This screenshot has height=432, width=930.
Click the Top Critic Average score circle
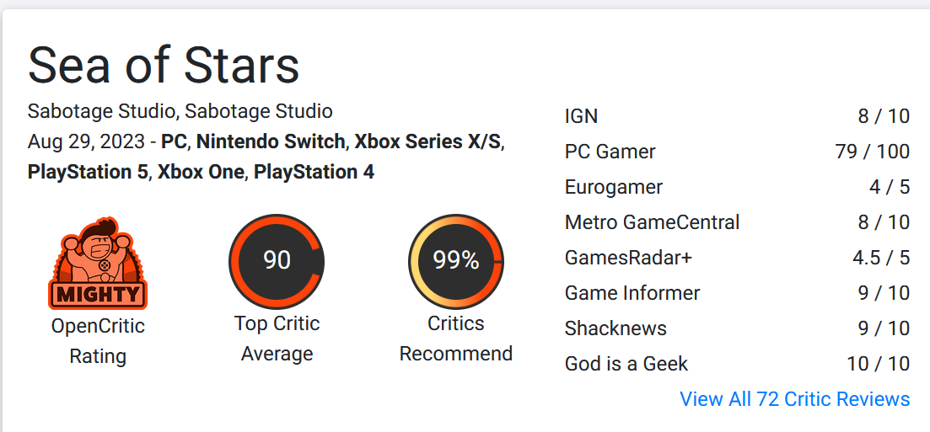(277, 261)
